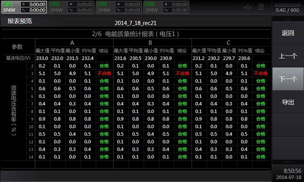Click phase B 平均值 column header
The height and width of the screenshot is (182, 304).
(135, 51)
